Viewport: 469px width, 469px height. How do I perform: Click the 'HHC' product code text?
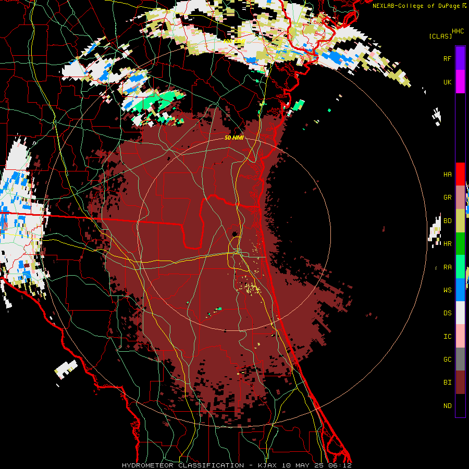coord(458,31)
